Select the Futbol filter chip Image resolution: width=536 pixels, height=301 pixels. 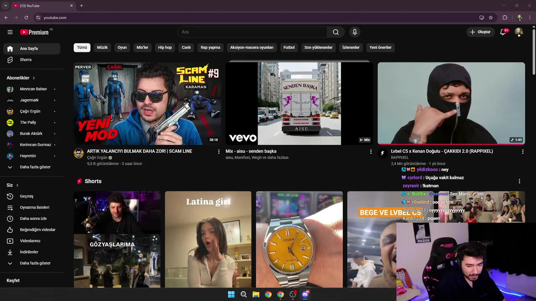(x=289, y=48)
